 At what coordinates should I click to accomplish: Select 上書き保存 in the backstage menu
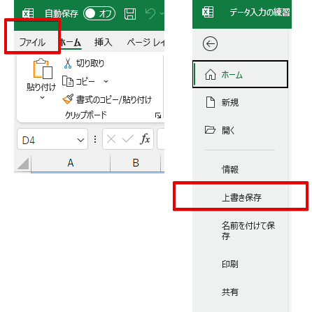coord(241,197)
